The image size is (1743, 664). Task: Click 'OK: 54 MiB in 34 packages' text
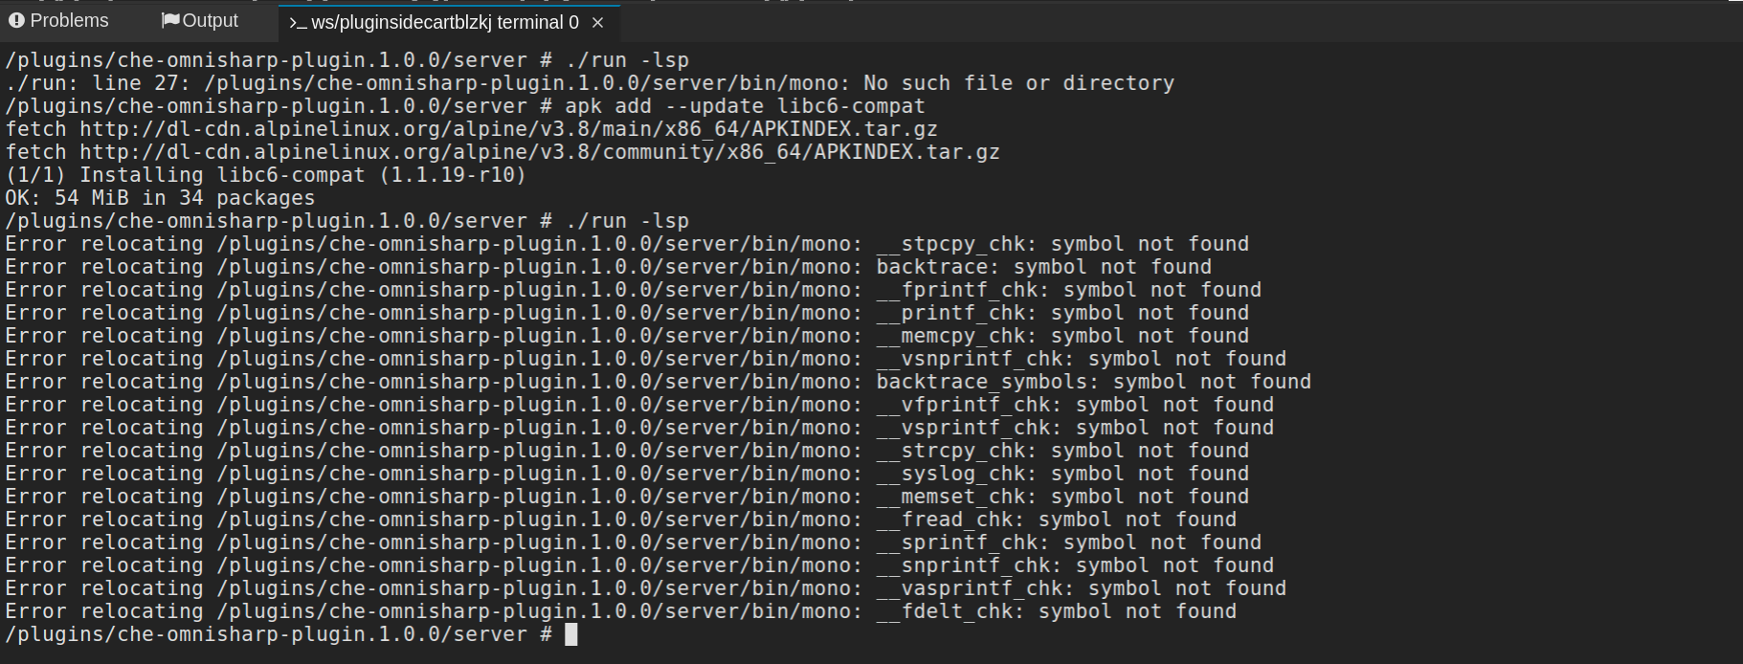158,197
